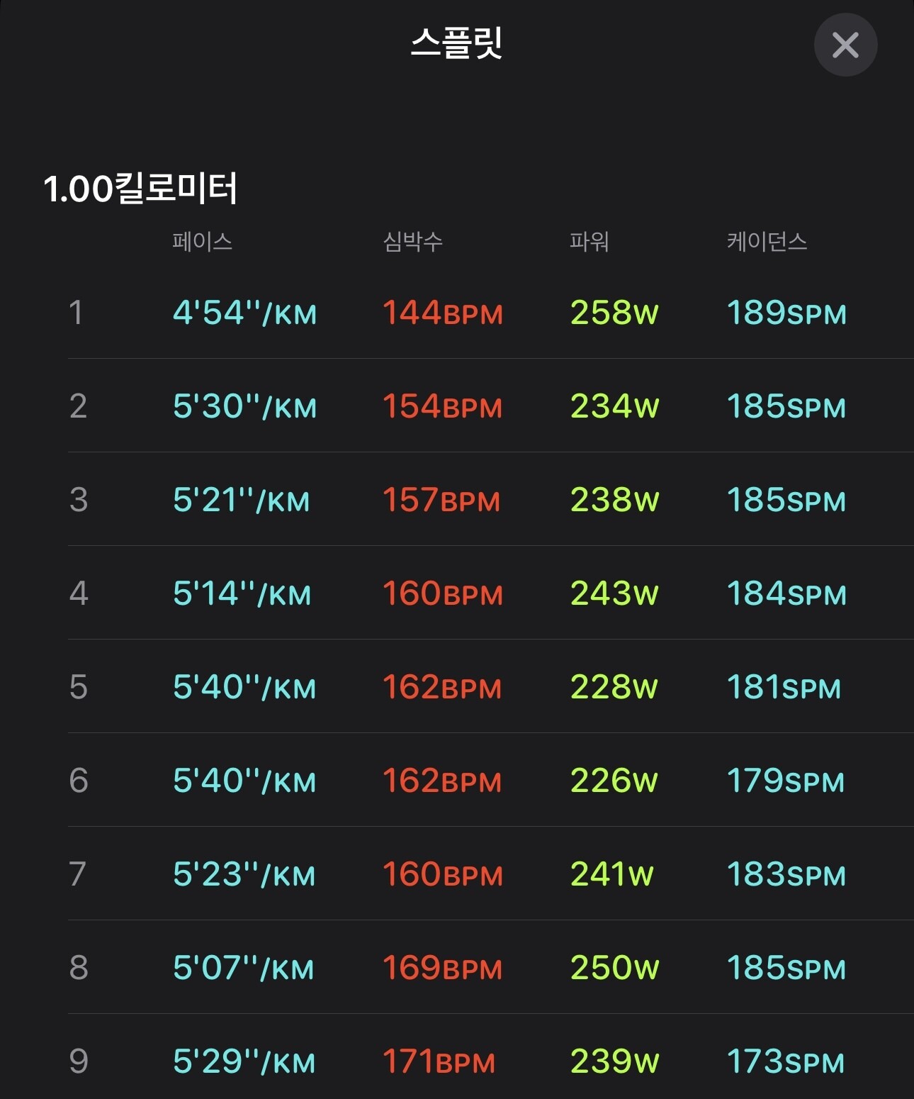
Task: Tap split 1 power value 258W
Action: pyautogui.click(x=614, y=313)
